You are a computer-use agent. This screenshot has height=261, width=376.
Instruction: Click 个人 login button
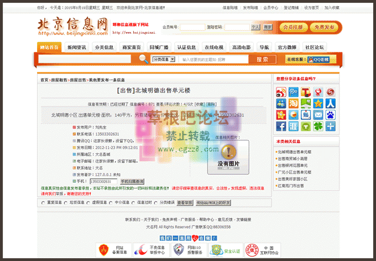[x=255, y=27]
